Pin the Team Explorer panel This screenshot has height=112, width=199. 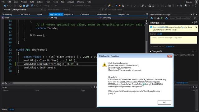point(194,15)
